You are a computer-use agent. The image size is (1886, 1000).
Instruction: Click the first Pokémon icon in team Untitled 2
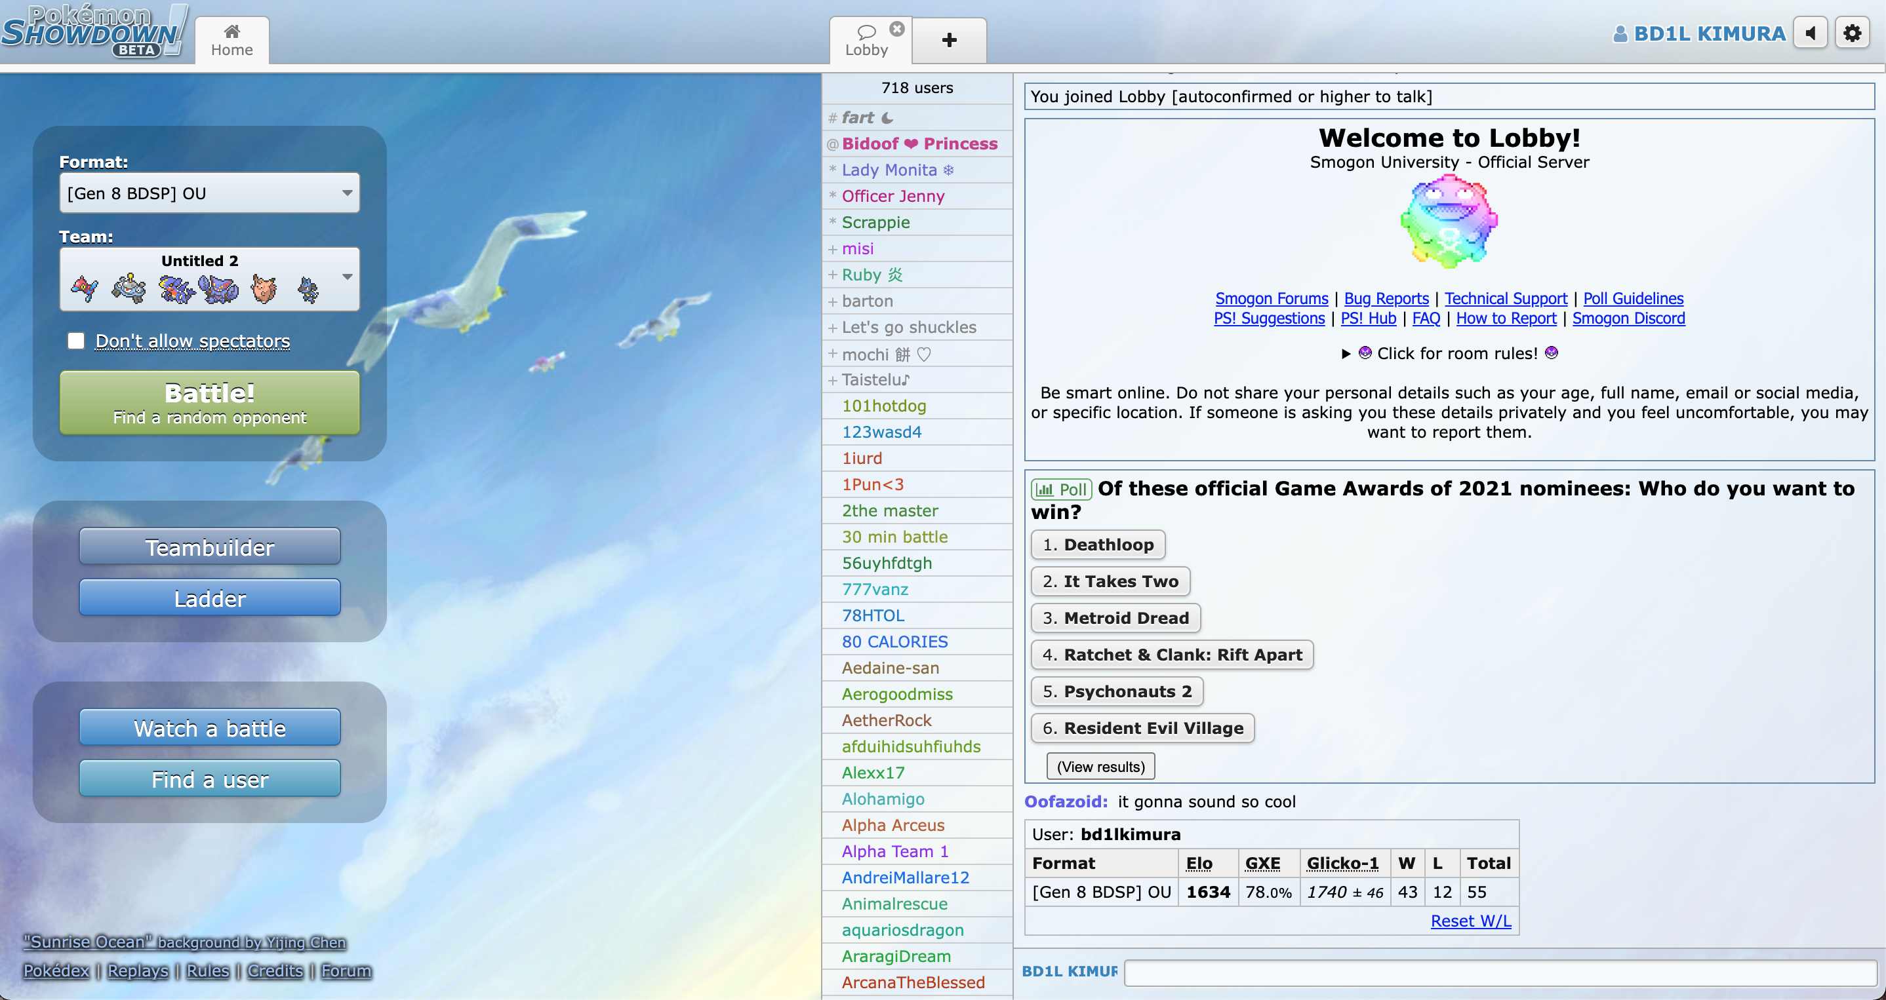coord(85,289)
